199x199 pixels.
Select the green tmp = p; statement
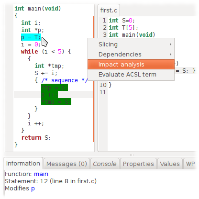[x=55, y=88]
